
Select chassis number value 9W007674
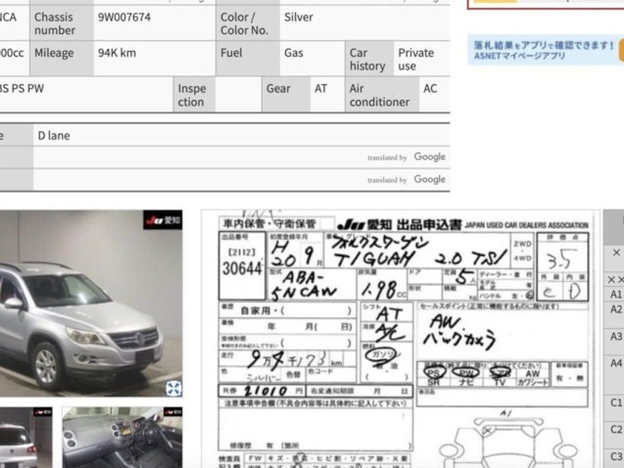tap(124, 17)
